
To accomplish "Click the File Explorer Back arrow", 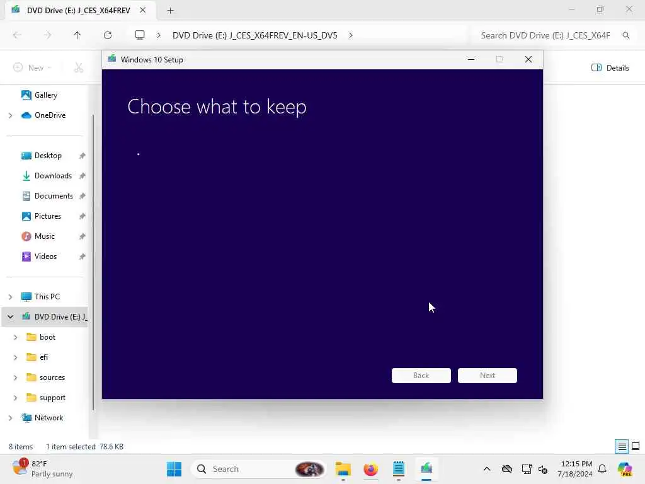I will click(17, 35).
